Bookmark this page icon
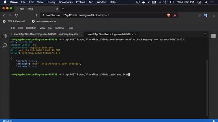 pyautogui.click(x=36, y=15)
